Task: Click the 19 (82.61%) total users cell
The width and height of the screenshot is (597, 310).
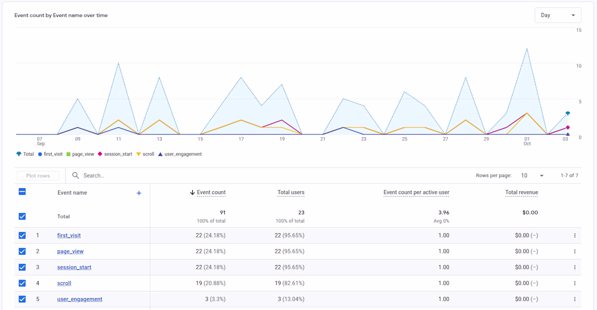Action: (x=289, y=283)
